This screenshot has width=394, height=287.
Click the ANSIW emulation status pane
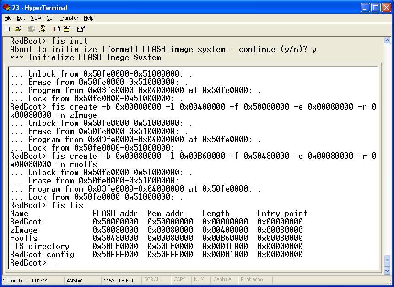pos(75,279)
